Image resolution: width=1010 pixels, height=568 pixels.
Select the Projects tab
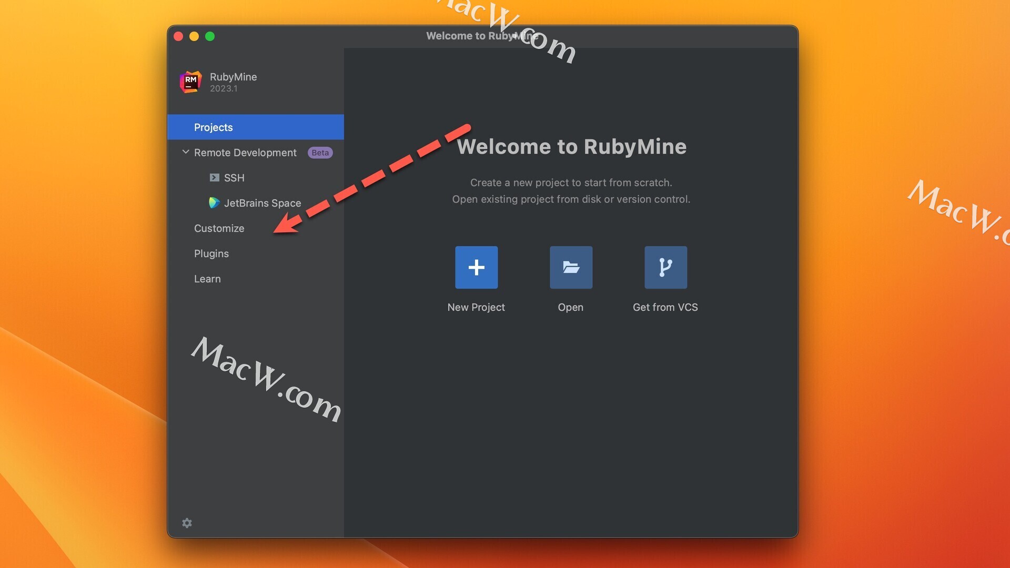(x=256, y=127)
